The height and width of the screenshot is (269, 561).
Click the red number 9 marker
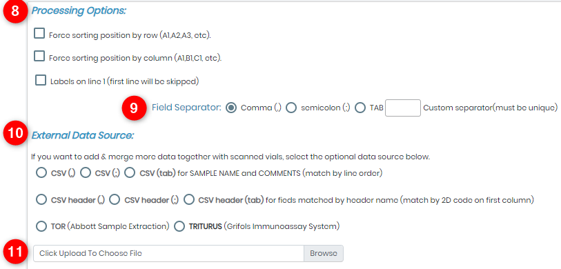pyautogui.click(x=134, y=108)
